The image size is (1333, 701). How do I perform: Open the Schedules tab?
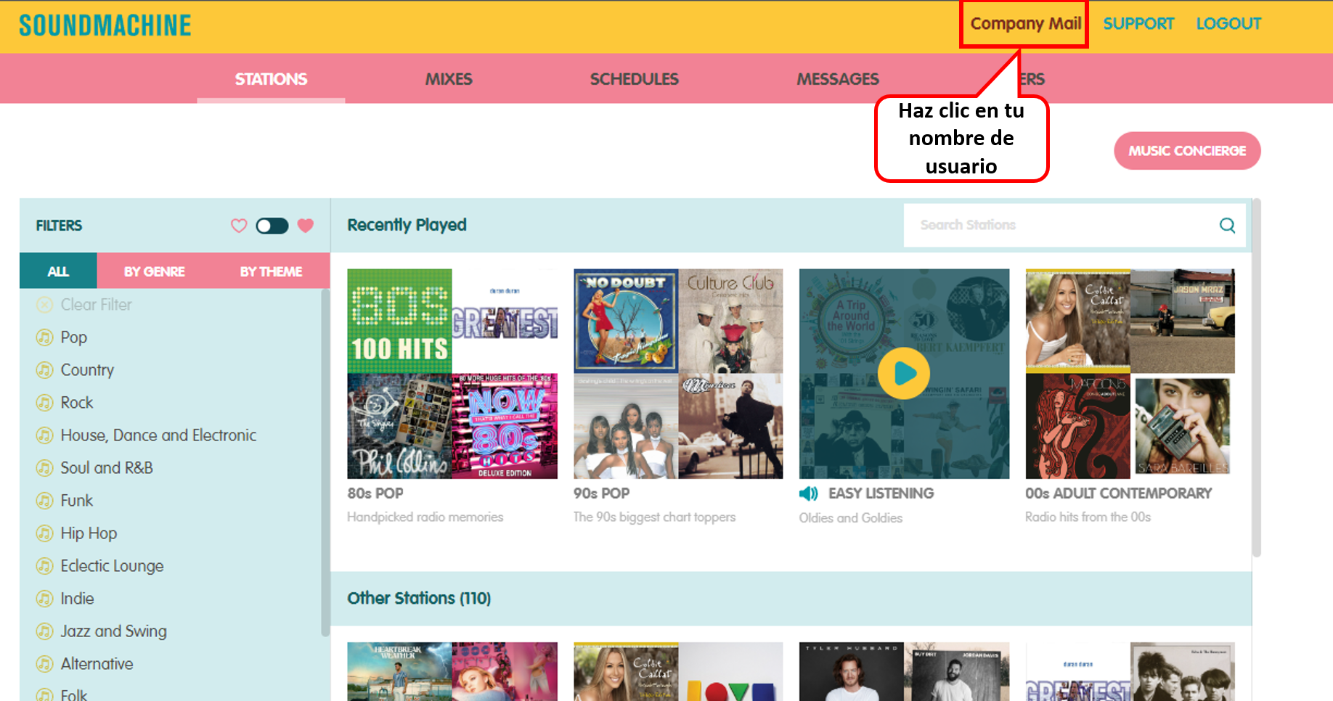coord(634,79)
